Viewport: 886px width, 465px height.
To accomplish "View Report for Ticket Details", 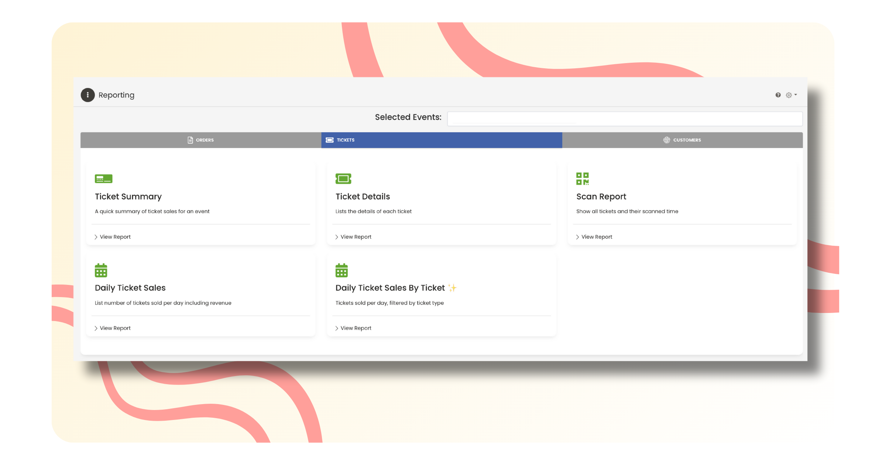I will pos(356,237).
